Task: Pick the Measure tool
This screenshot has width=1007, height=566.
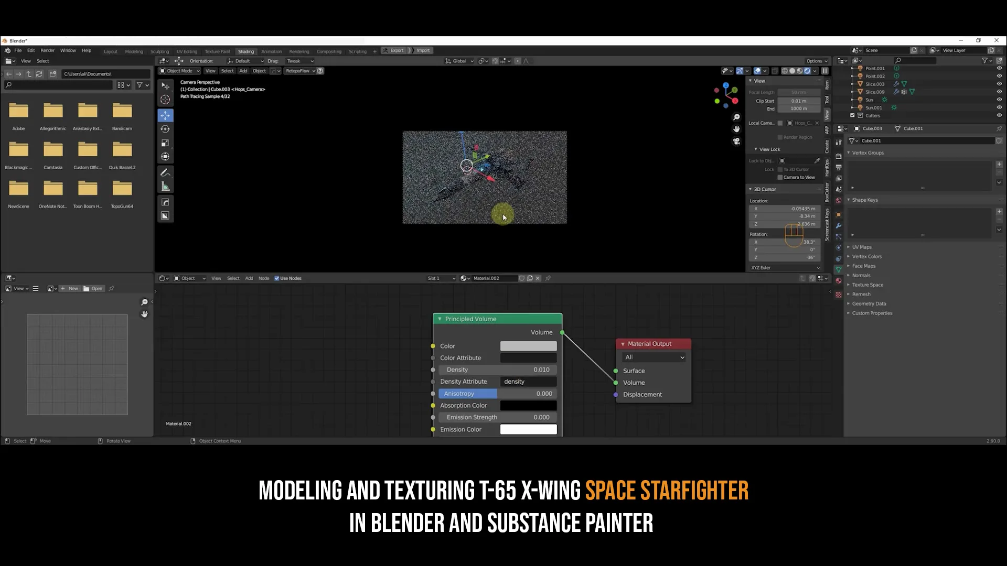Action: click(165, 187)
